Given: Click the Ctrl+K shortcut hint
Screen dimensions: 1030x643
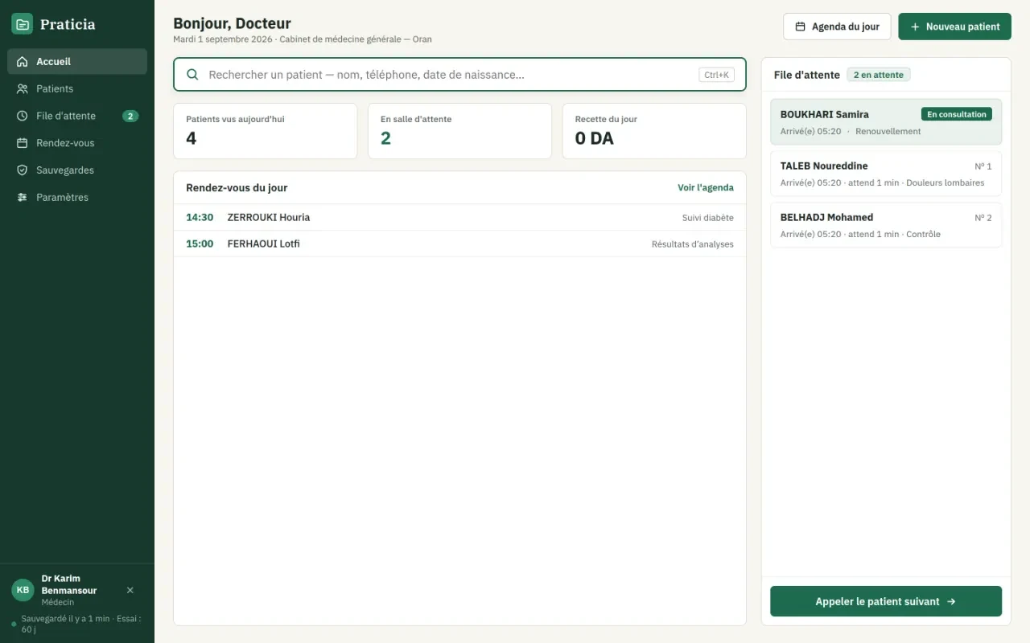Looking at the screenshot, I should click(716, 75).
